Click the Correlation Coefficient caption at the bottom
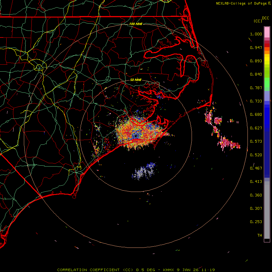Viewport: 272px width, 272px height. 136,270
